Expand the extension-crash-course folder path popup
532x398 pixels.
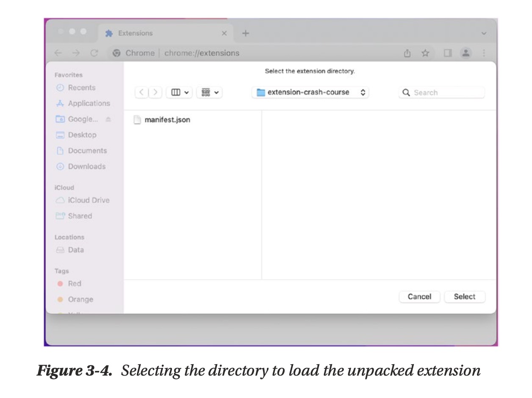point(310,92)
